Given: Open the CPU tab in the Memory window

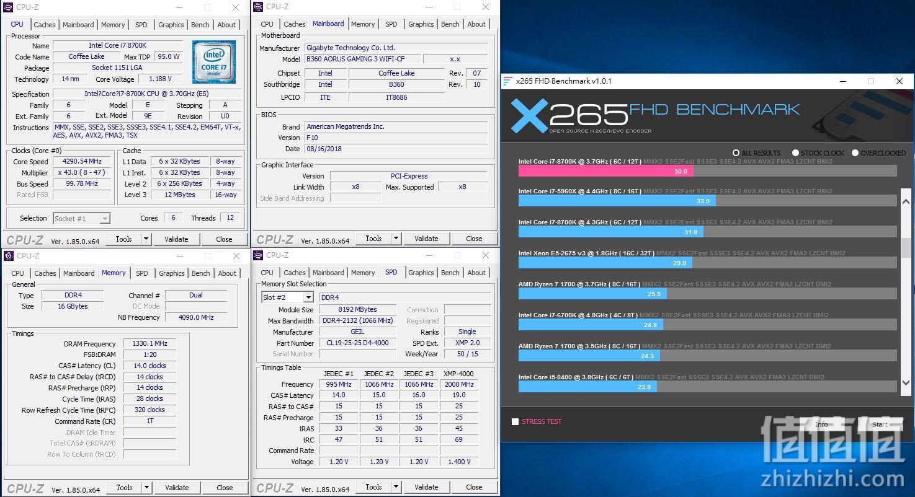Looking at the screenshot, I should pos(18,273).
